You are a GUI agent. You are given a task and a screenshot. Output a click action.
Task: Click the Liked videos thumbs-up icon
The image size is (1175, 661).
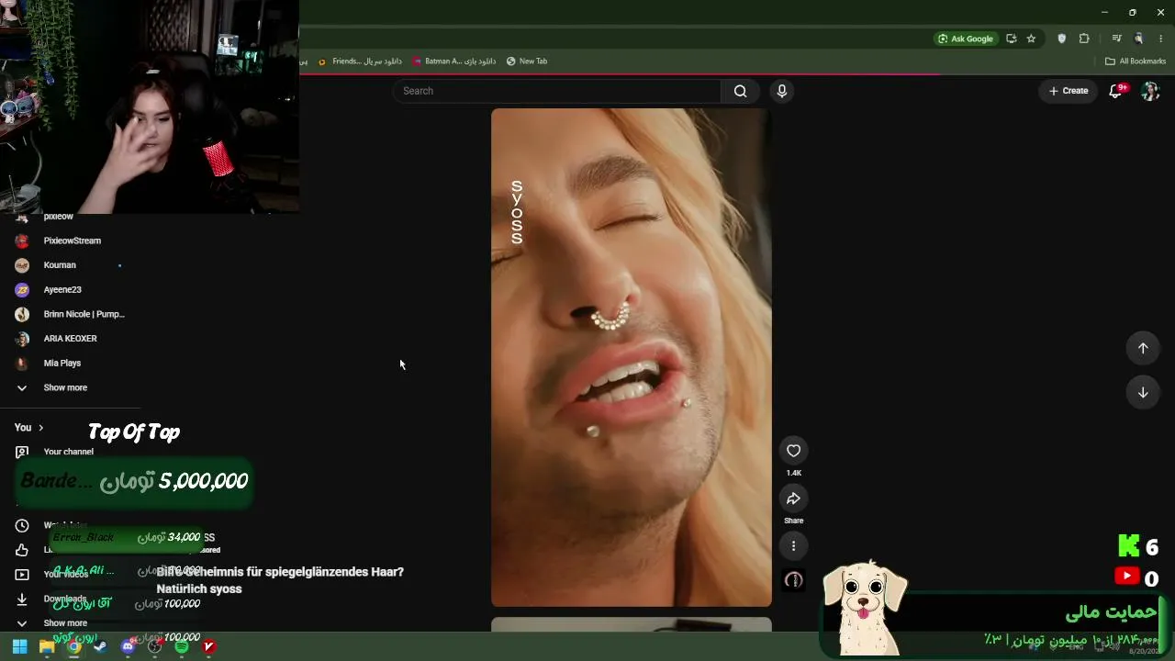point(22,550)
